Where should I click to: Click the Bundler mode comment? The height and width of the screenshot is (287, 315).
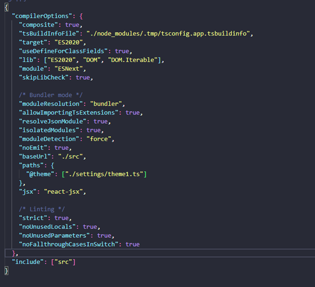(51, 95)
